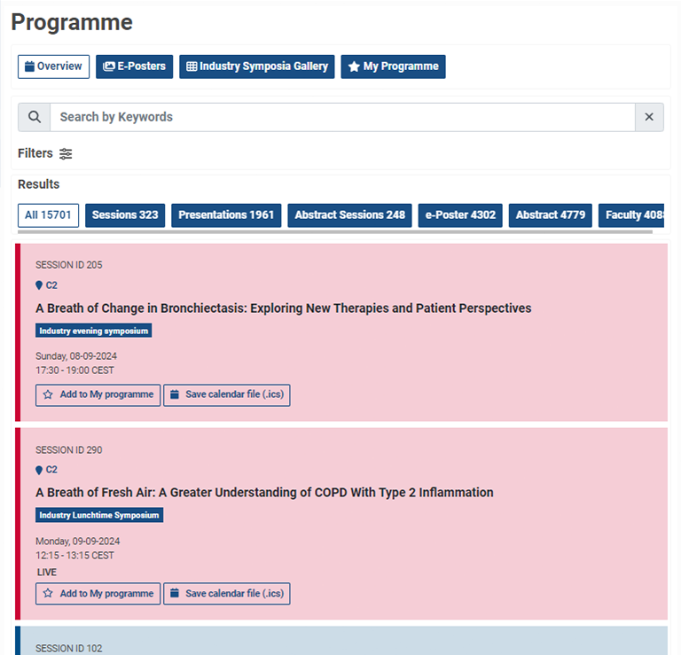Clear the keyword search with X

click(649, 117)
